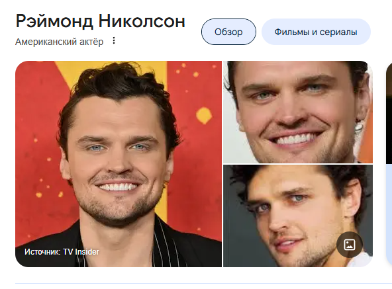Open the Фильмы и сериалы tab
392x289 pixels.
(x=316, y=32)
